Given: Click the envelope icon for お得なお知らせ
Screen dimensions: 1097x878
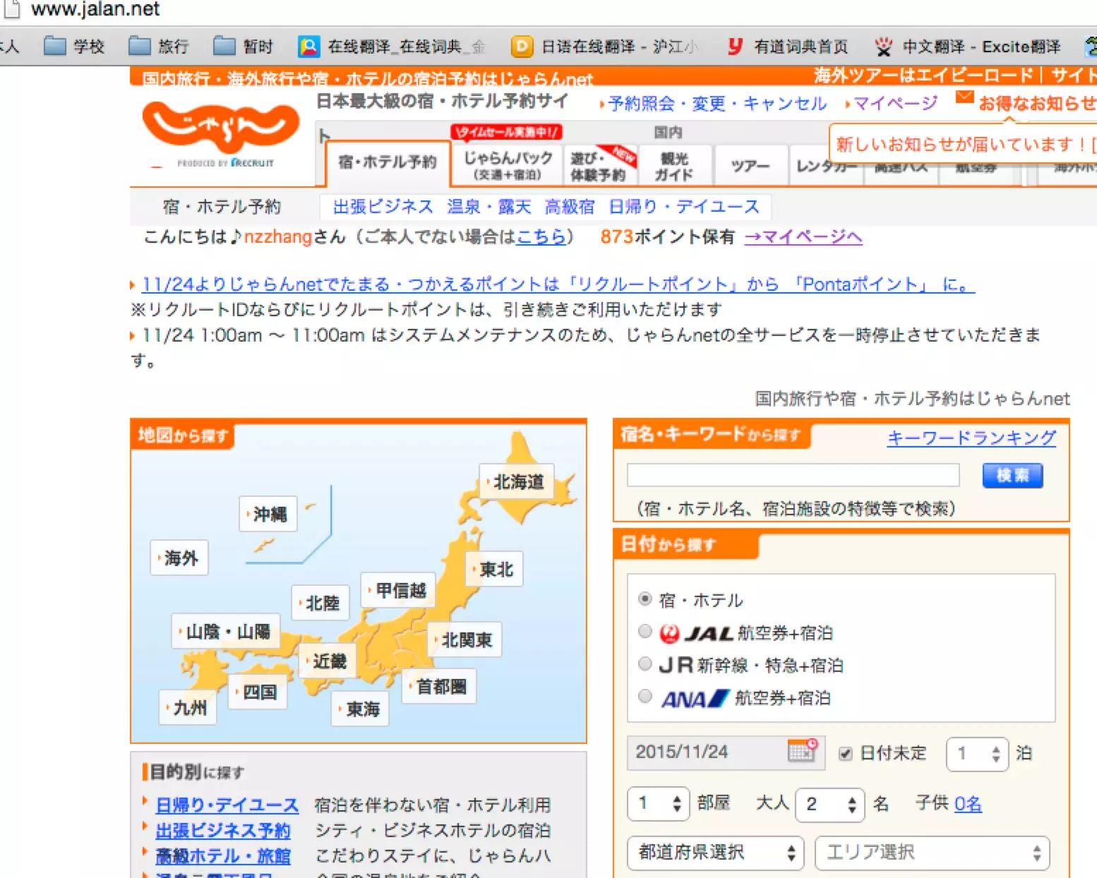Looking at the screenshot, I should (964, 97).
